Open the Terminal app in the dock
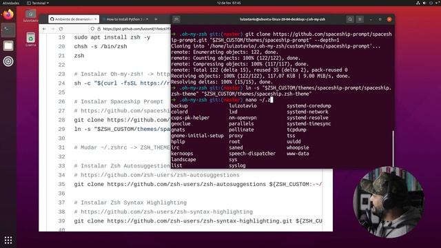 pos(8,30)
